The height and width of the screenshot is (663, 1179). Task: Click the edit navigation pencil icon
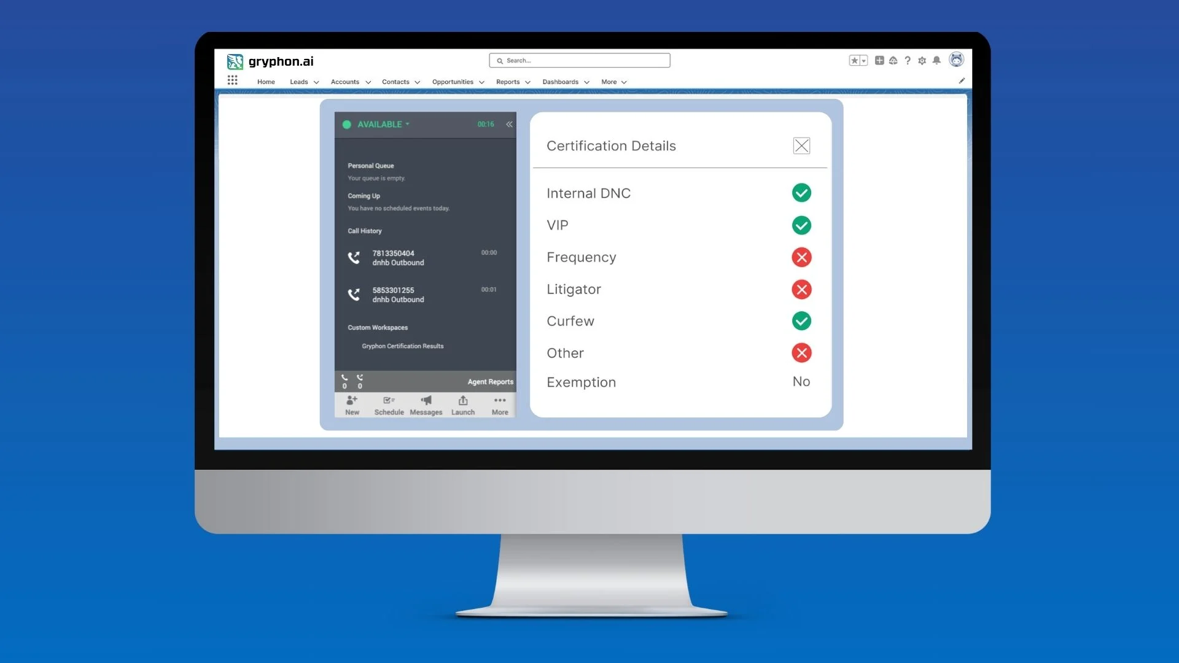(x=962, y=80)
